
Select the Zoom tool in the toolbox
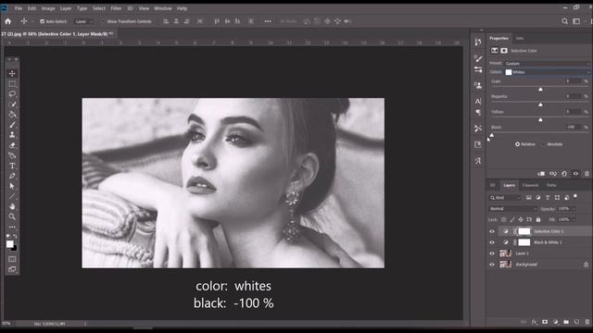click(12, 216)
